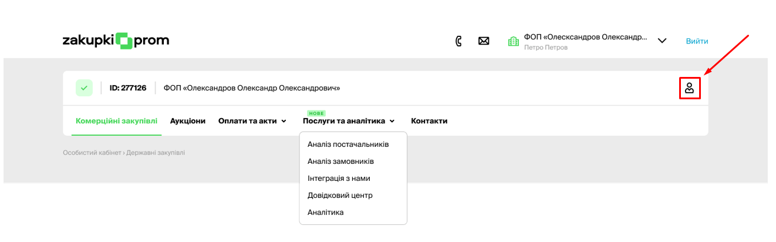
Task: Click the Державні закупівлі breadcrumb
Action: pyautogui.click(x=156, y=153)
